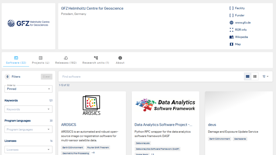Click the Data Analysis keyword tag
This screenshot has width=276, height=155.
pyautogui.click(x=143, y=143)
